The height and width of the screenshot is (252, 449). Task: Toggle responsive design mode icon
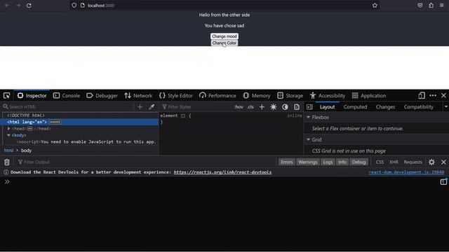click(x=422, y=96)
